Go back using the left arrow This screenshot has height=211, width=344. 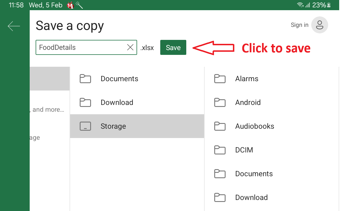coord(14,26)
